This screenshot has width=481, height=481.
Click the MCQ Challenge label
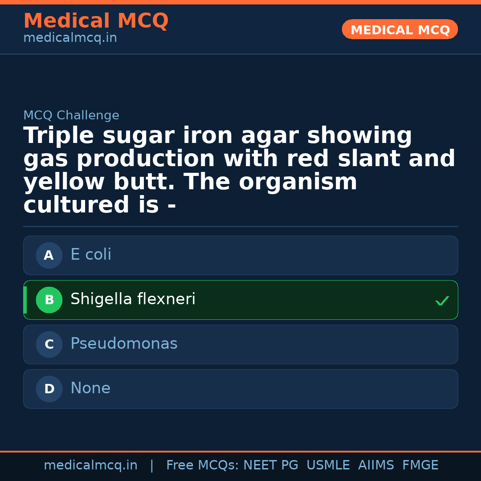tap(71, 115)
